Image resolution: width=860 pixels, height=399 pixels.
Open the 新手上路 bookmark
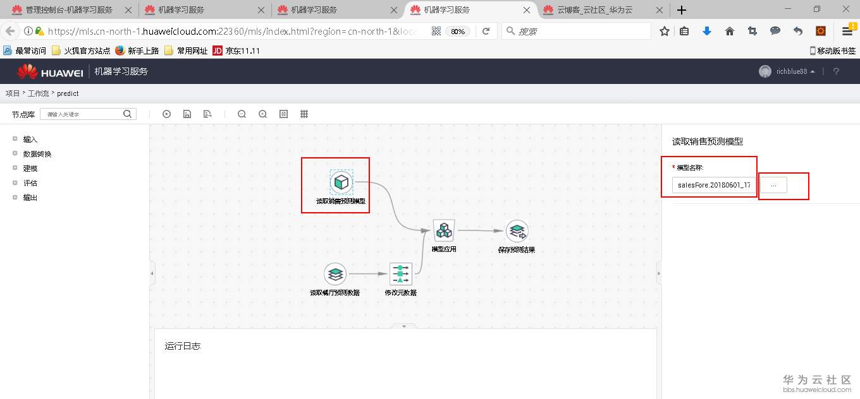tap(137, 51)
